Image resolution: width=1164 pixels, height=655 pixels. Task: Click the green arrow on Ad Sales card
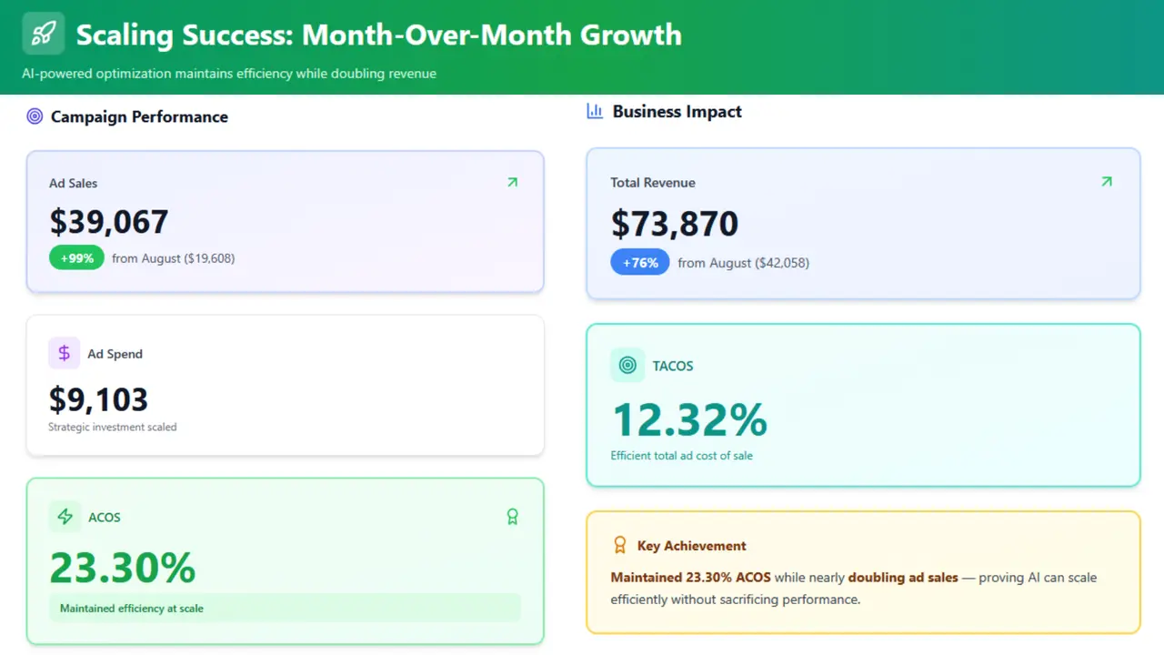pyautogui.click(x=512, y=183)
